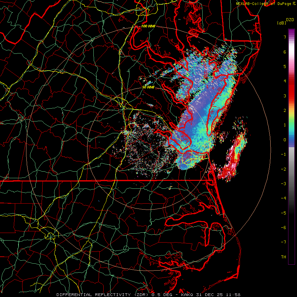Click the '-1' value on the color scale
This screenshot has width=297, height=297.
point(283,154)
